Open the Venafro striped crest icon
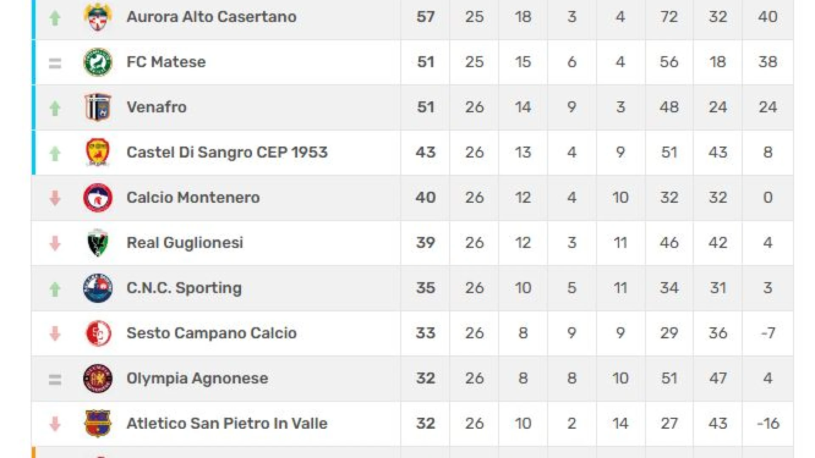Screen dimensions: 815x458 [98, 107]
